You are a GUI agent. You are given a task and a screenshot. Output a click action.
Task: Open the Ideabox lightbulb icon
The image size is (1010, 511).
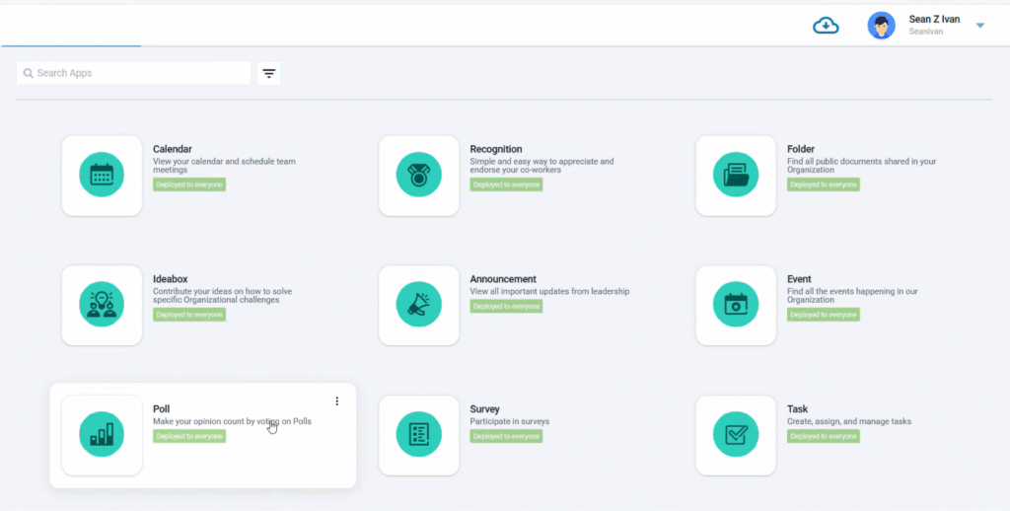click(x=102, y=305)
